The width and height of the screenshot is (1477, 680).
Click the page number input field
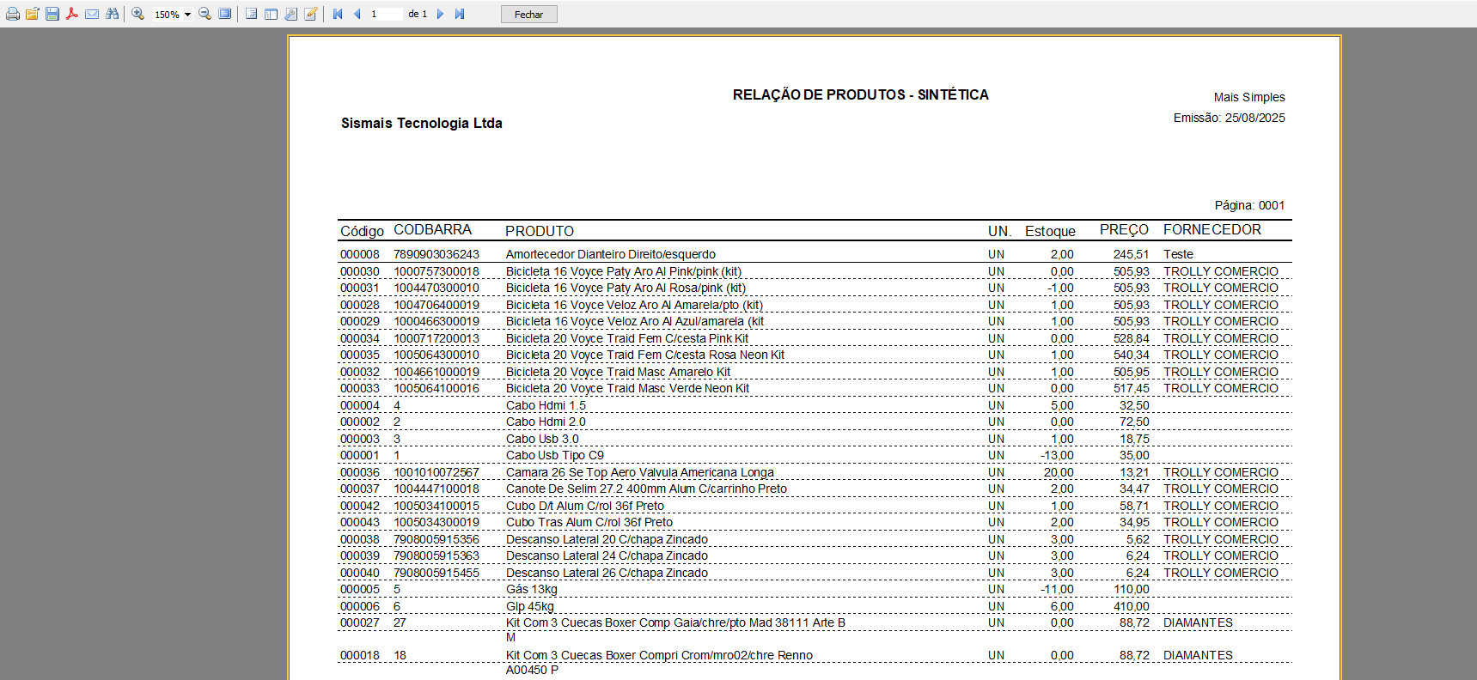(385, 14)
